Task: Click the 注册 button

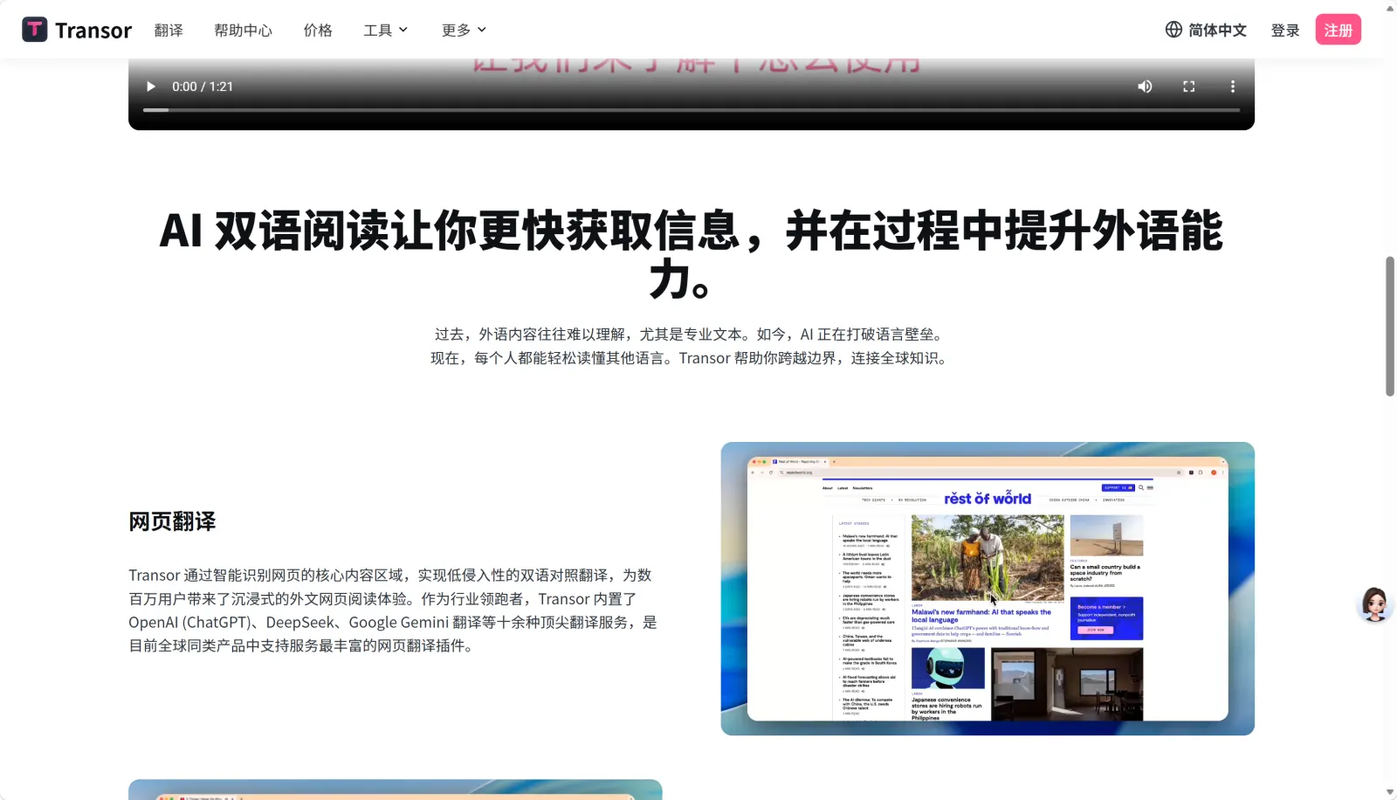Action: (x=1339, y=30)
